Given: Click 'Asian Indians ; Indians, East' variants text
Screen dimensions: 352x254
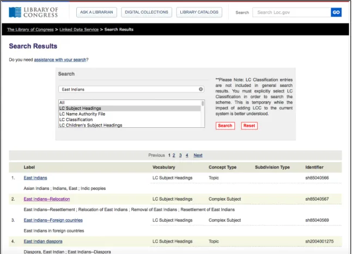Looking at the screenshot, I should click(64, 188).
